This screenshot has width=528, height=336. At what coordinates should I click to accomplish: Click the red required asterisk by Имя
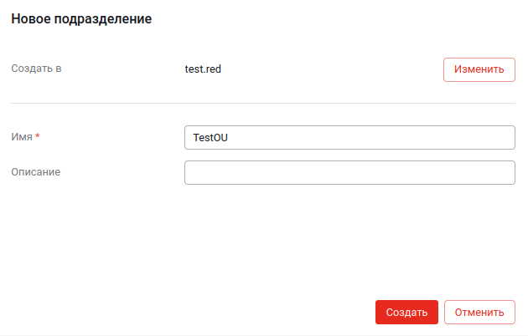[38, 136]
